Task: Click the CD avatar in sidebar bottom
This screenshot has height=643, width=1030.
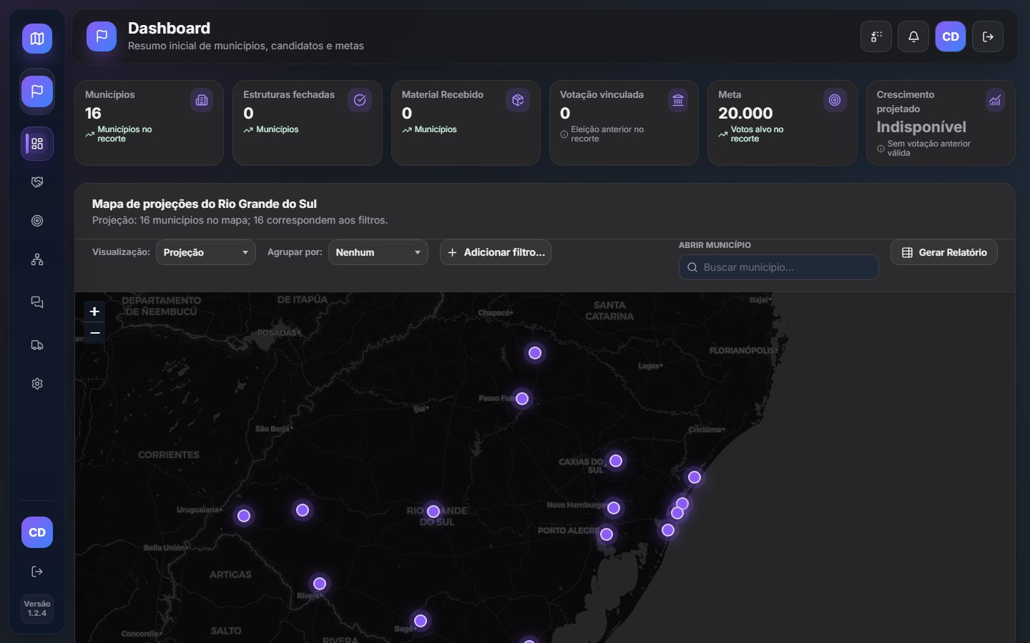Action: point(37,532)
